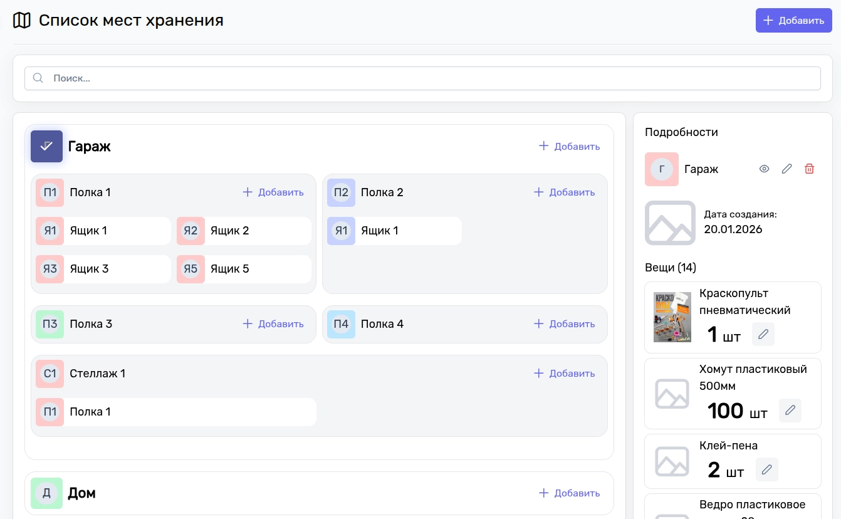The height and width of the screenshot is (519, 841).
Task: Open Ящик 3 under Полка 1
Action: pyautogui.click(x=103, y=269)
